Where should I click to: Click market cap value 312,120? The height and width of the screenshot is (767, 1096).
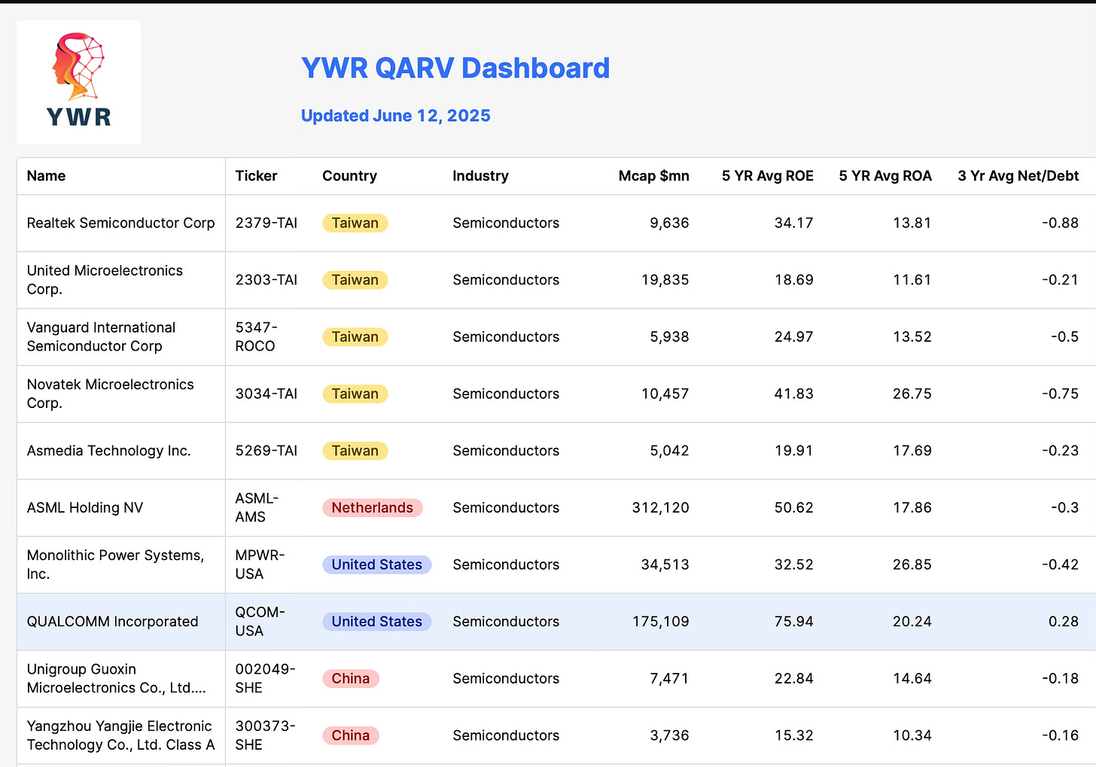click(x=660, y=508)
